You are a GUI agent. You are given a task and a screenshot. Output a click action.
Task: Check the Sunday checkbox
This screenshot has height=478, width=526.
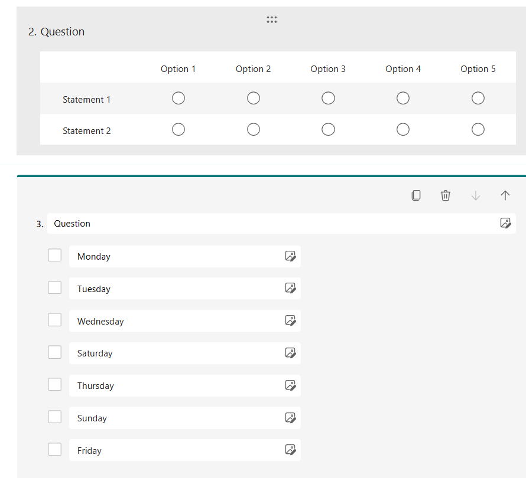click(54, 417)
